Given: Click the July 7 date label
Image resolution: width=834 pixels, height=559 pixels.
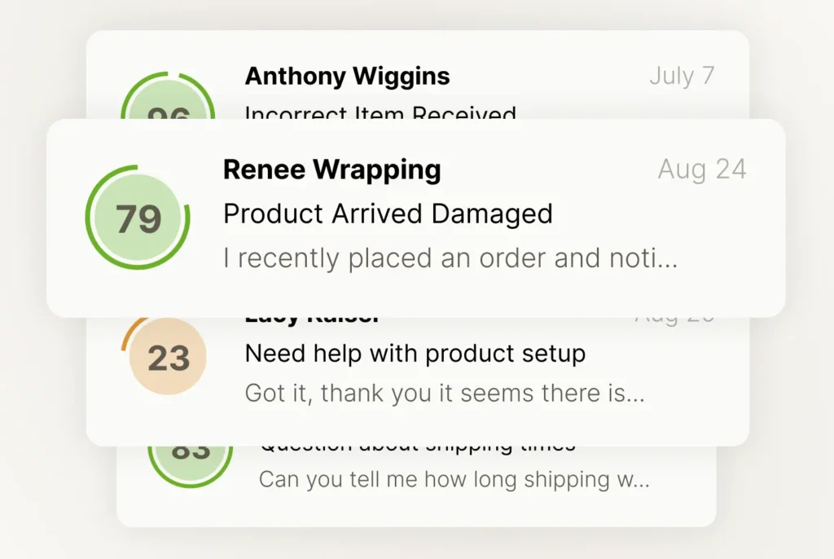Looking at the screenshot, I should (x=682, y=76).
